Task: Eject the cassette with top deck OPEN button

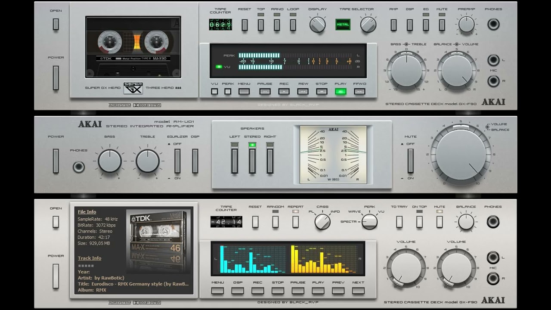Action: point(56,25)
